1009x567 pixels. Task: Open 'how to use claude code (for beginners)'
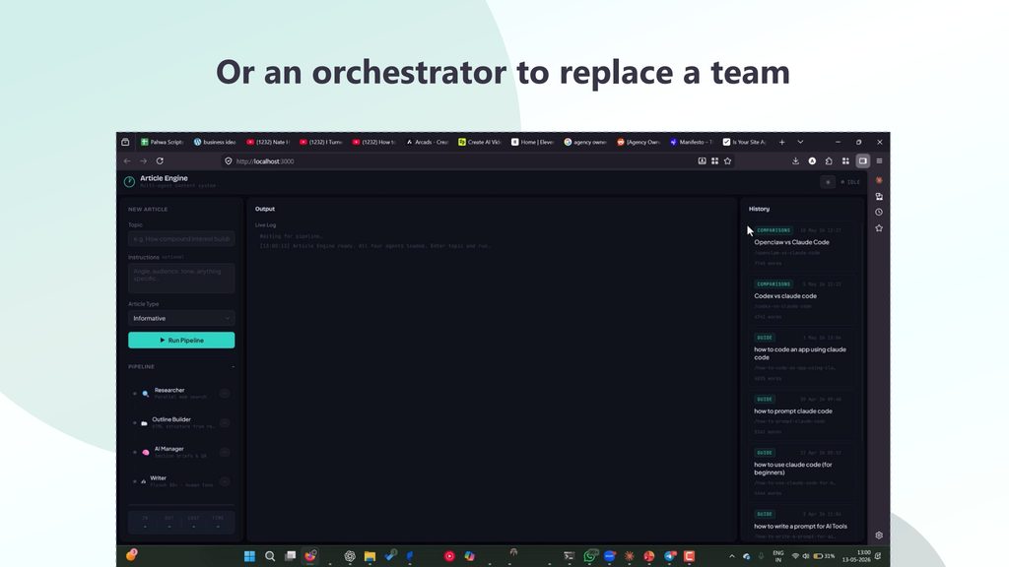click(804, 472)
